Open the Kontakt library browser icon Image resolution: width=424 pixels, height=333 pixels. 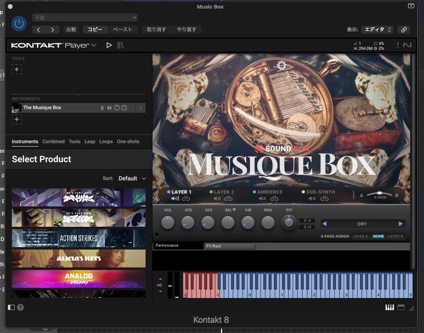[x=120, y=45]
